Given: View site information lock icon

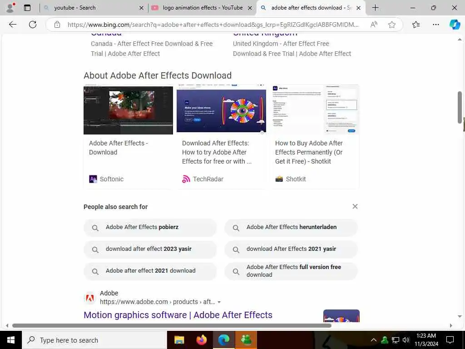Looking at the screenshot, I should pyautogui.click(x=57, y=25).
